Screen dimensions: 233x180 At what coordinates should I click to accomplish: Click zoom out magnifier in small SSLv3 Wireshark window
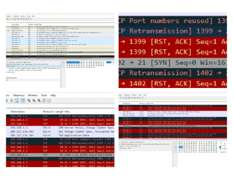pyautogui.click(x=135, y=98)
